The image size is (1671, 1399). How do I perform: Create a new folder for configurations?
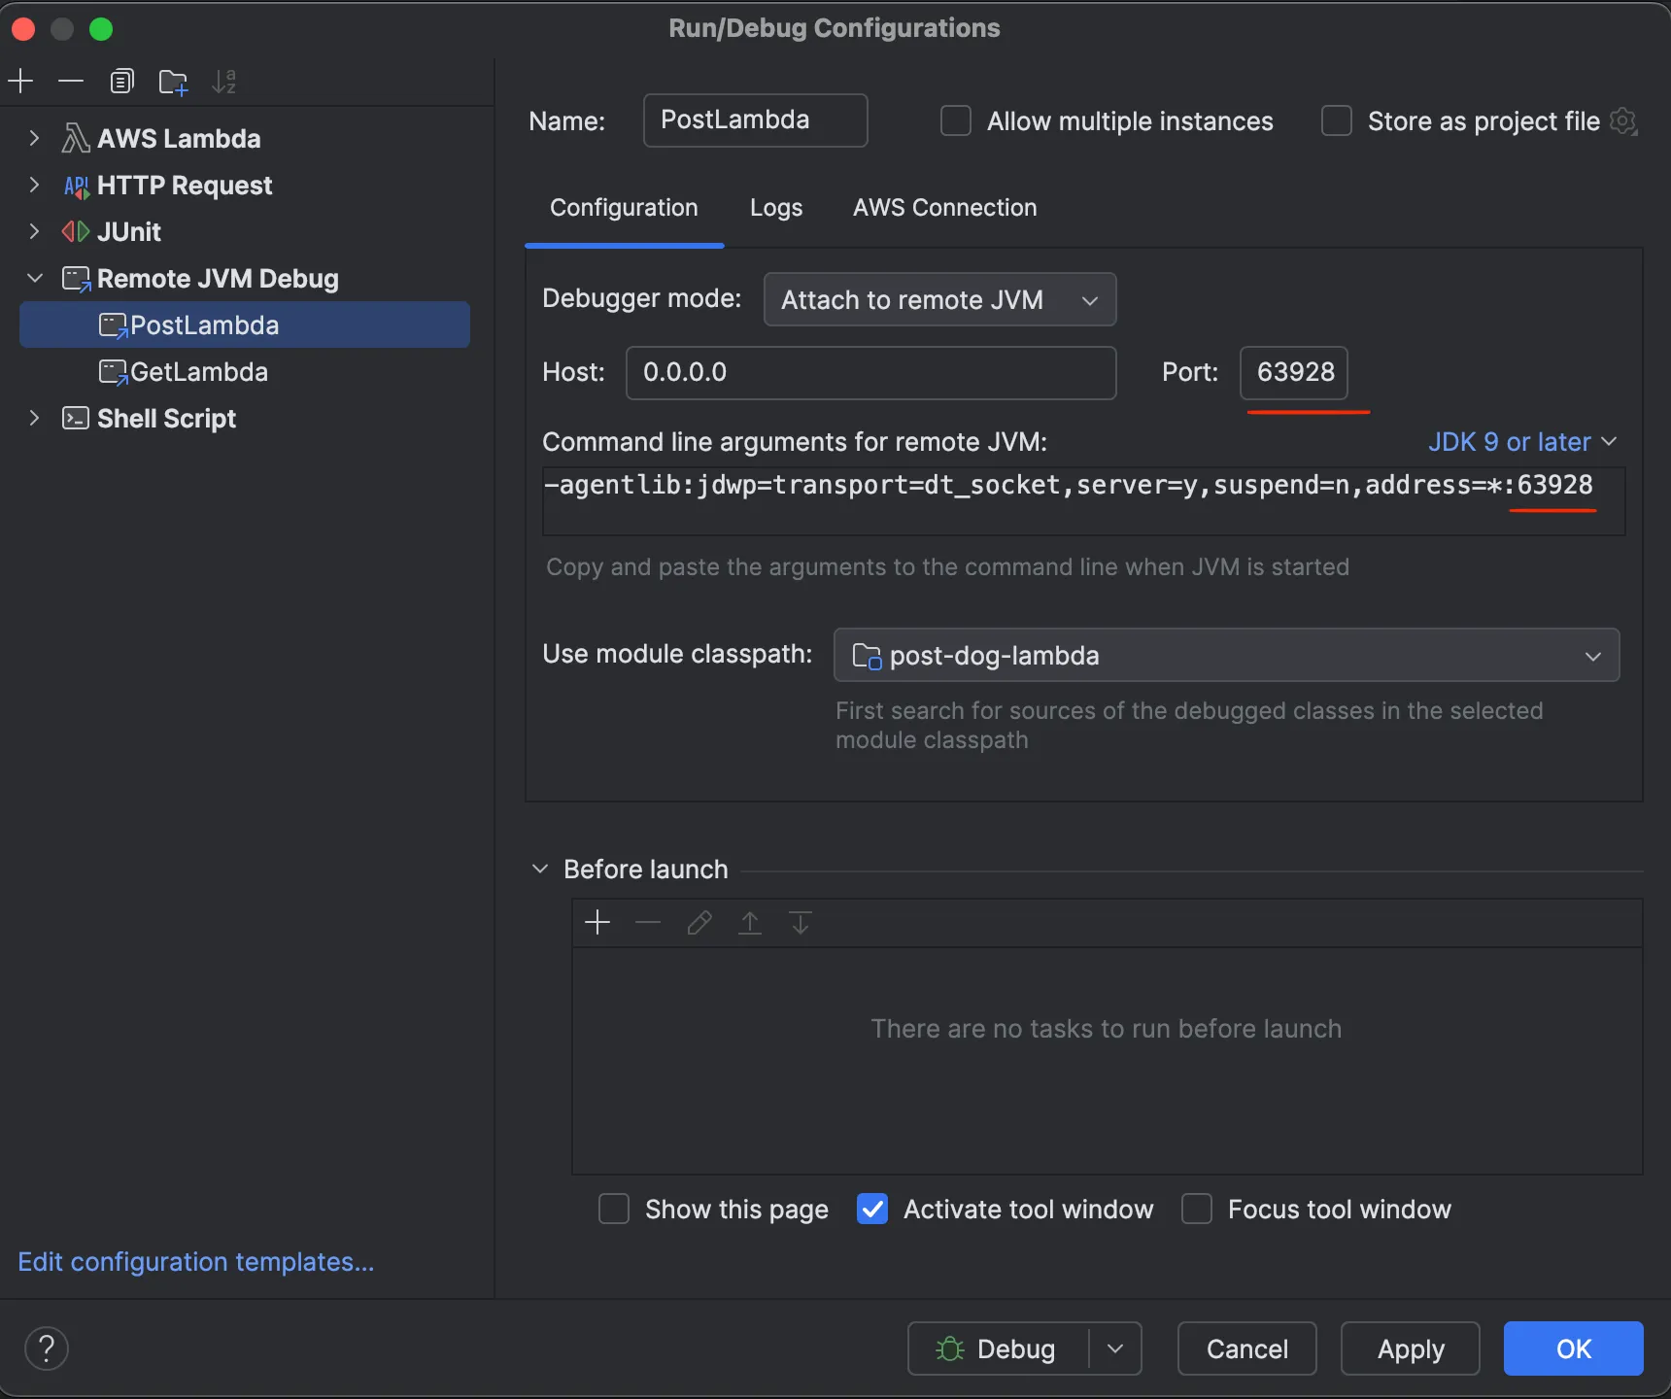click(x=173, y=81)
